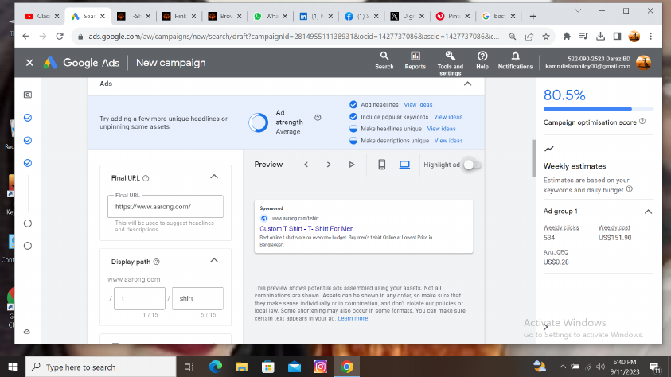Show hidden system tray icons
This screenshot has width=671, height=377.
[562, 367]
